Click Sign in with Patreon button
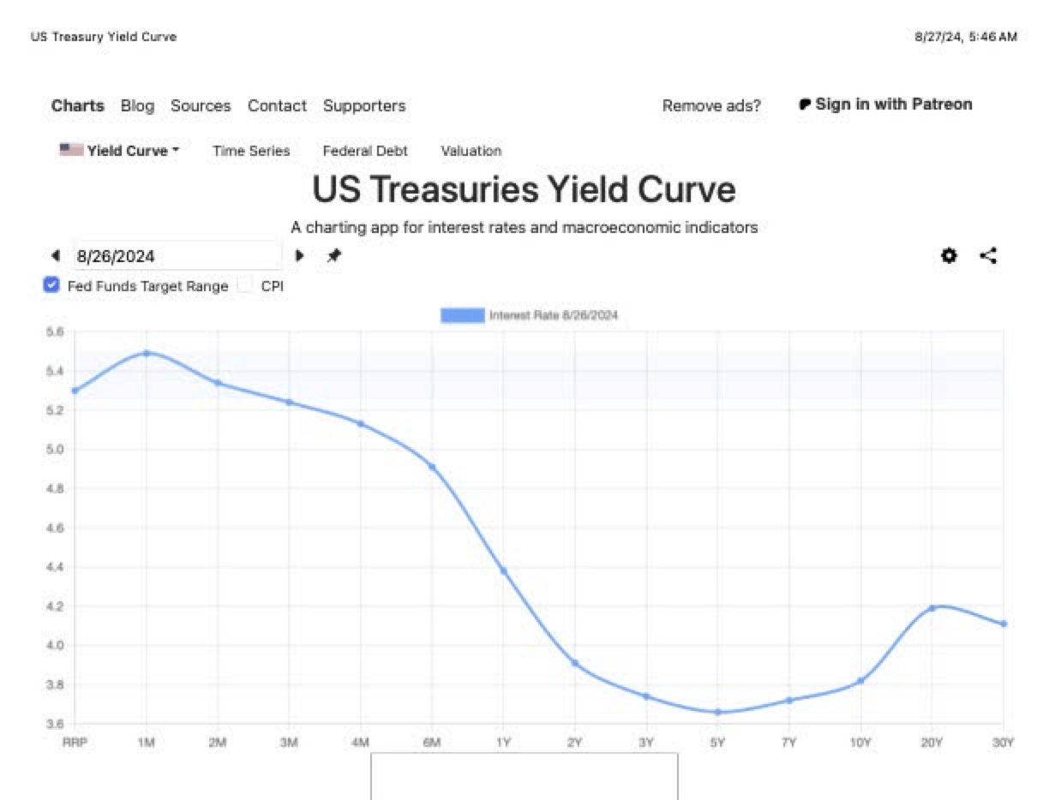Image resolution: width=1049 pixels, height=800 pixels. 893,104
